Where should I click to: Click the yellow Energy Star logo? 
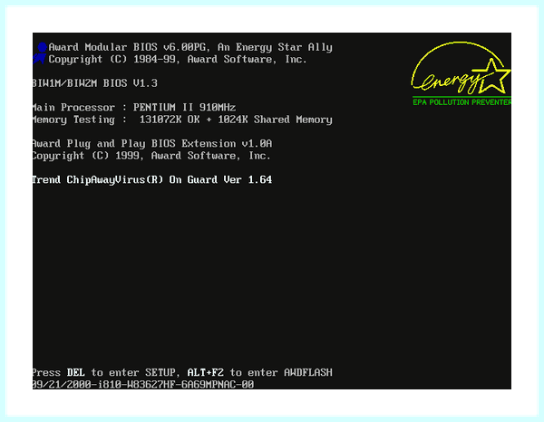point(461,68)
